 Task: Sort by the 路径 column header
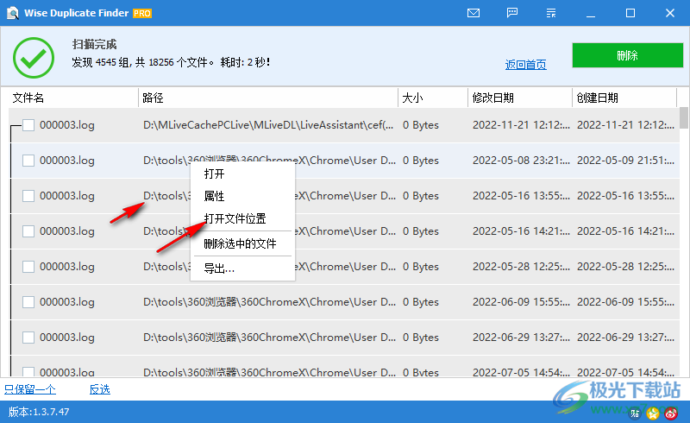point(268,98)
